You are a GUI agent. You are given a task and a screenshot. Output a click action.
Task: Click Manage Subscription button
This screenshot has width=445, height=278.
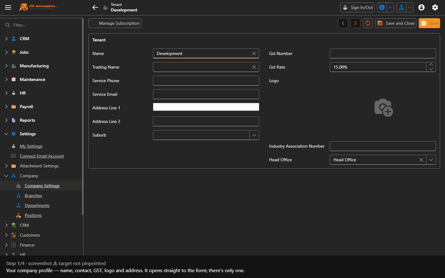point(115,23)
